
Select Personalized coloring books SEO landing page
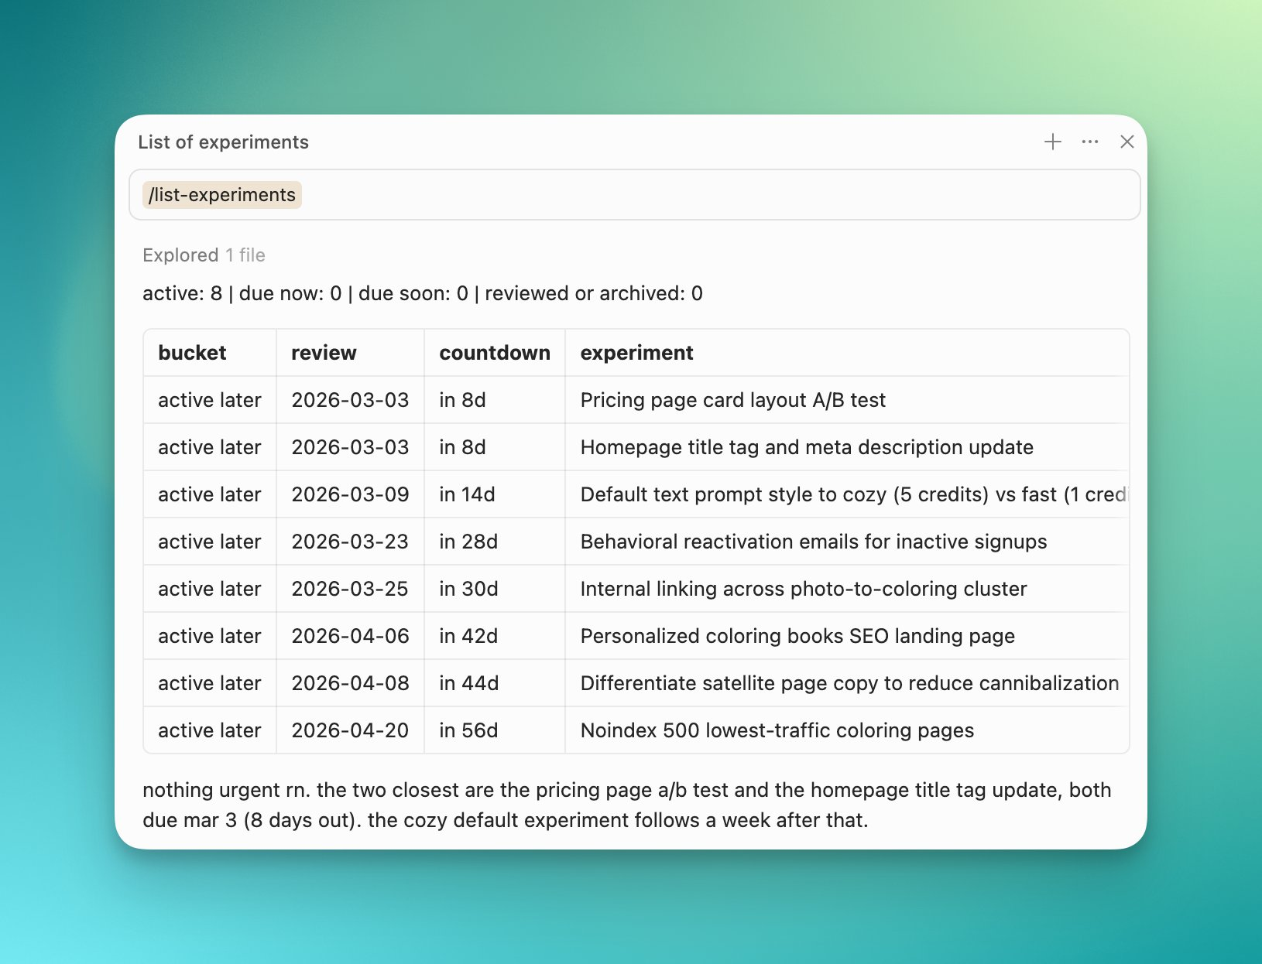point(797,636)
